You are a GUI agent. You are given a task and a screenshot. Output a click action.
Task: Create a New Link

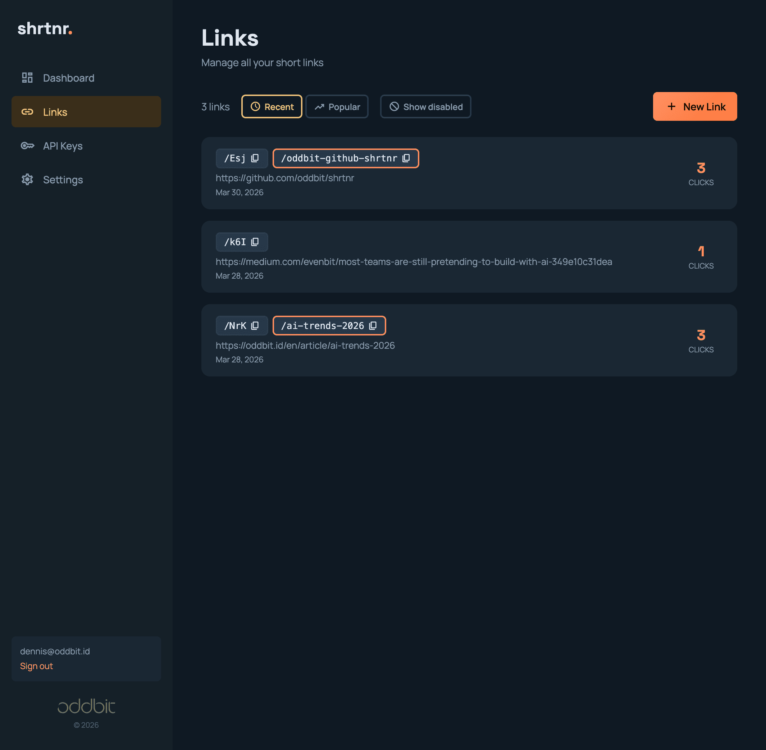click(695, 106)
